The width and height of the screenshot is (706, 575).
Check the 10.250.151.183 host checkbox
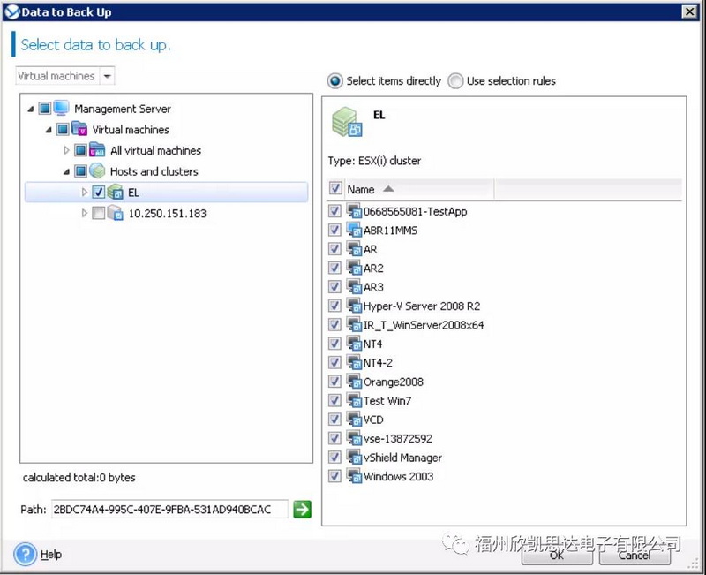point(98,214)
